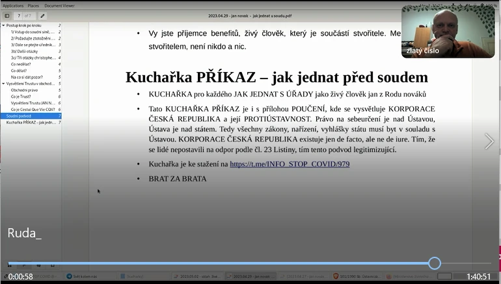
Task: Click the page number input field
Action: point(20,16)
